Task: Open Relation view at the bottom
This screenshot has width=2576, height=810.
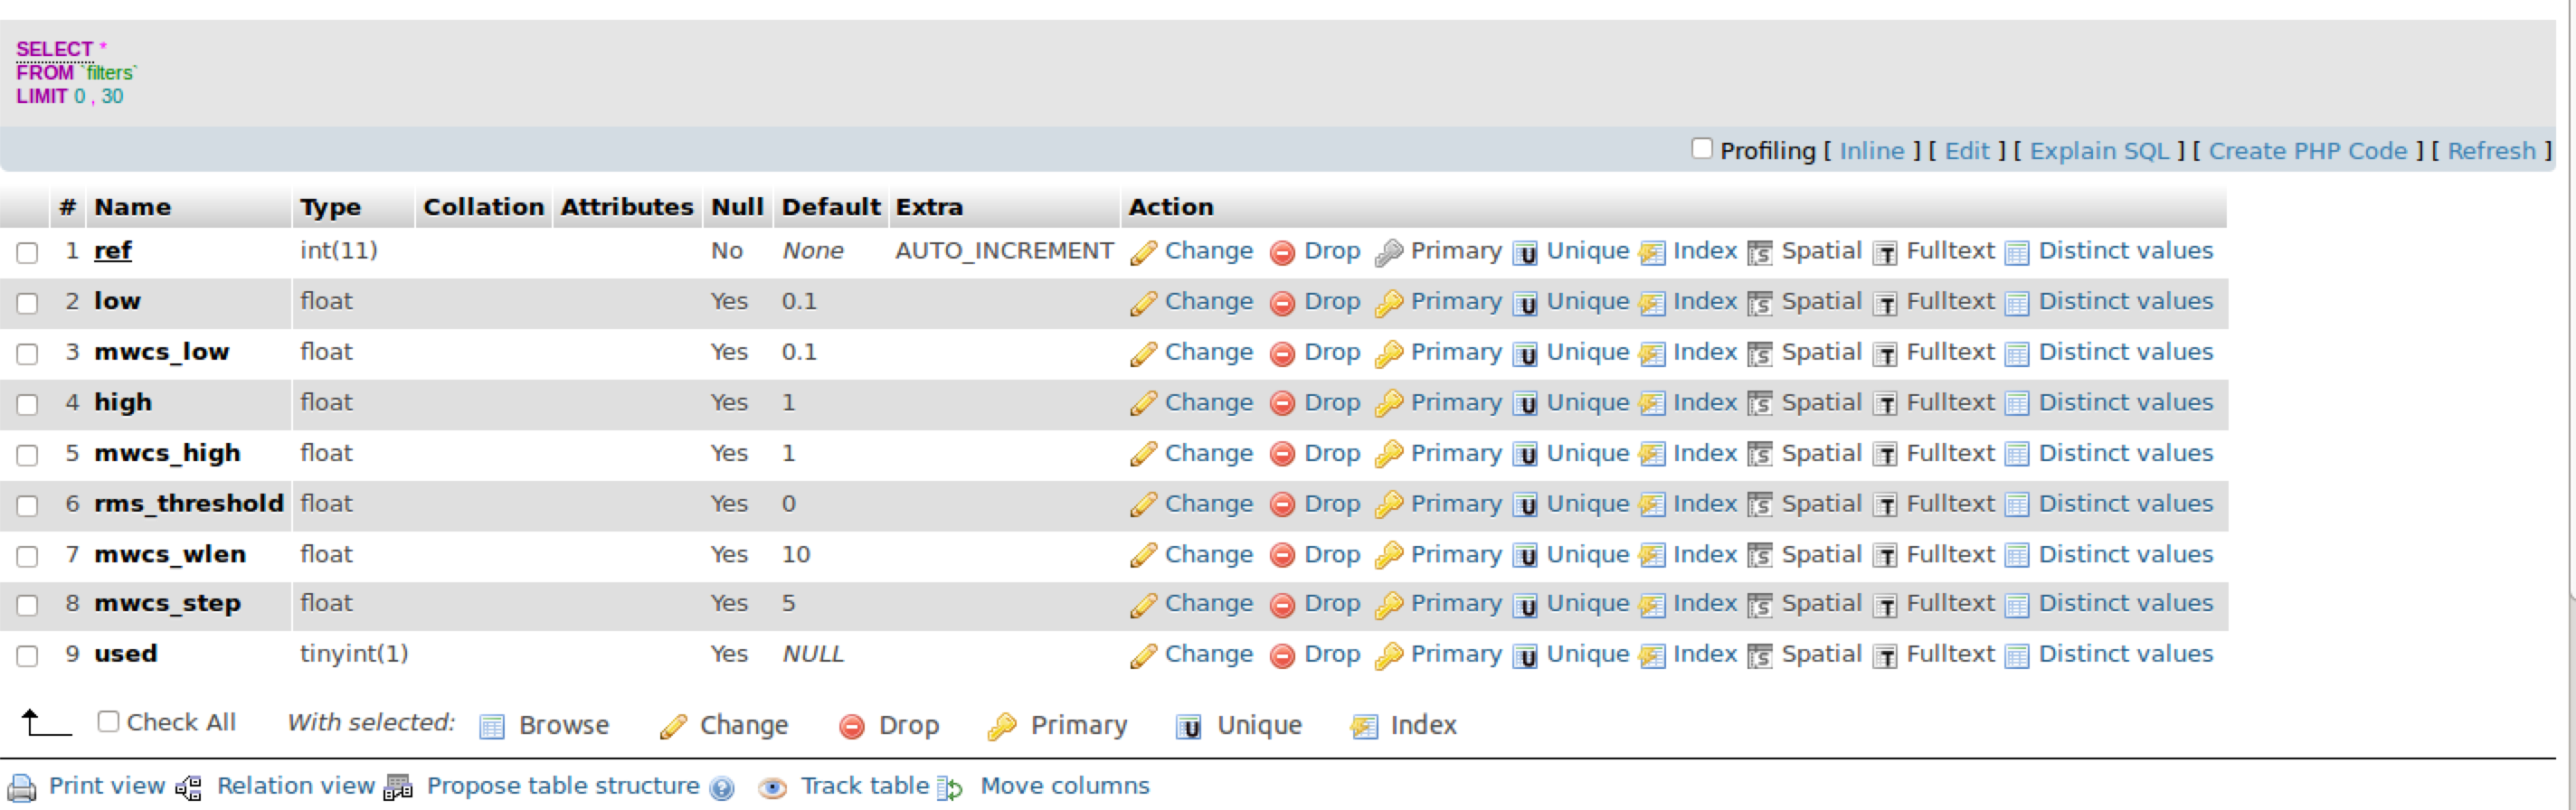Action: 295,786
